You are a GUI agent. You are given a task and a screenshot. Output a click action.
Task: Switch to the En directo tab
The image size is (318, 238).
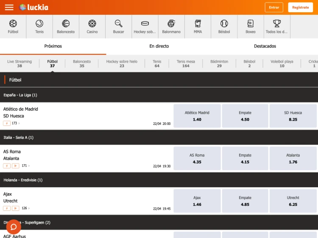tap(159, 46)
